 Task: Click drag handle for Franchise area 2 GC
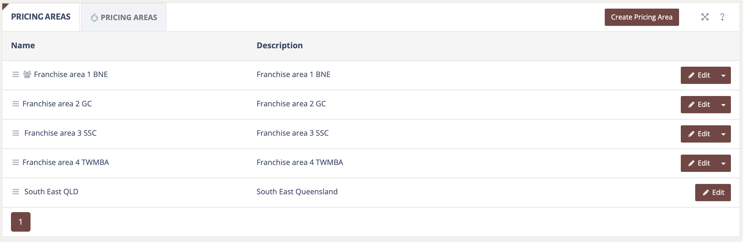click(16, 104)
